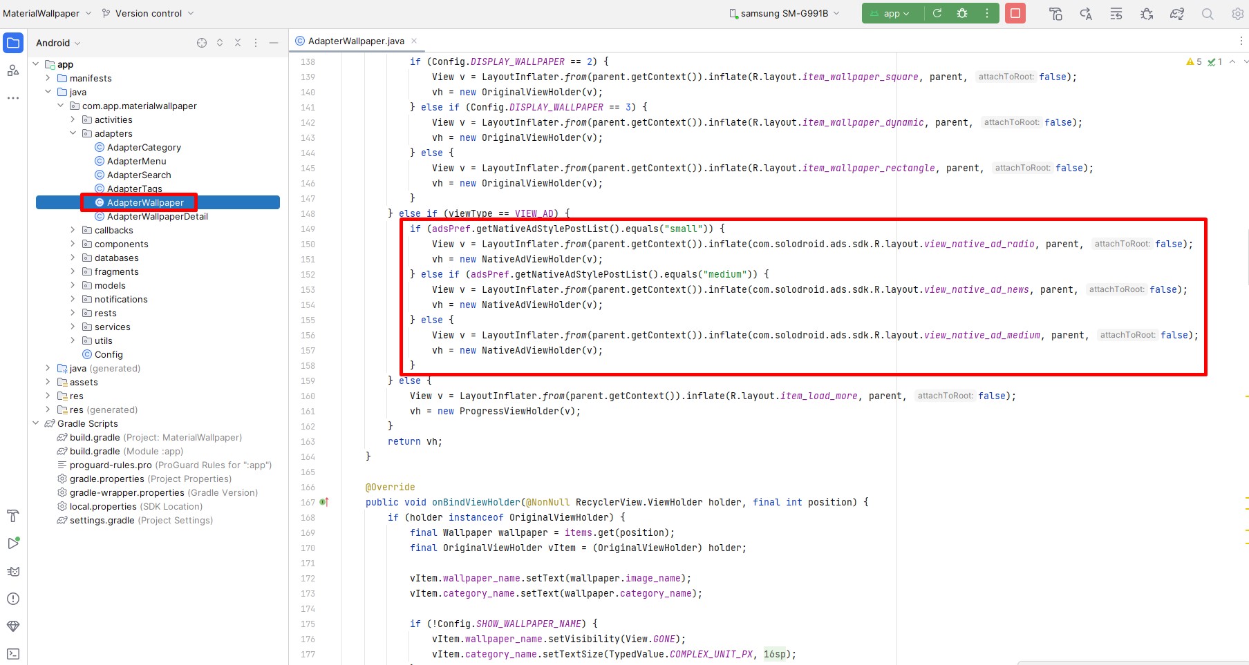
Task: Select AdapterMenu file
Action: coord(136,161)
